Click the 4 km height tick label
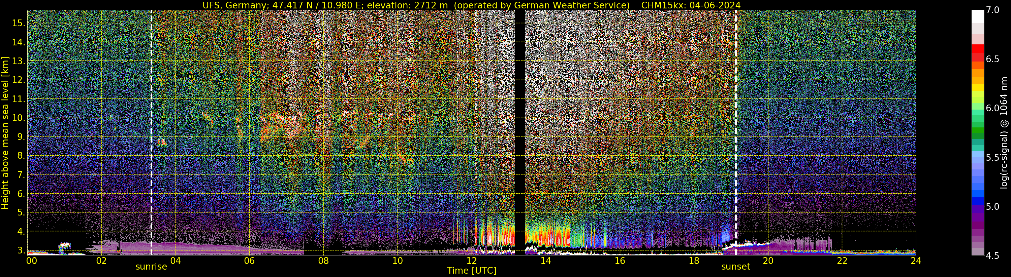The height and width of the screenshot is (277, 1011). (x=21, y=232)
